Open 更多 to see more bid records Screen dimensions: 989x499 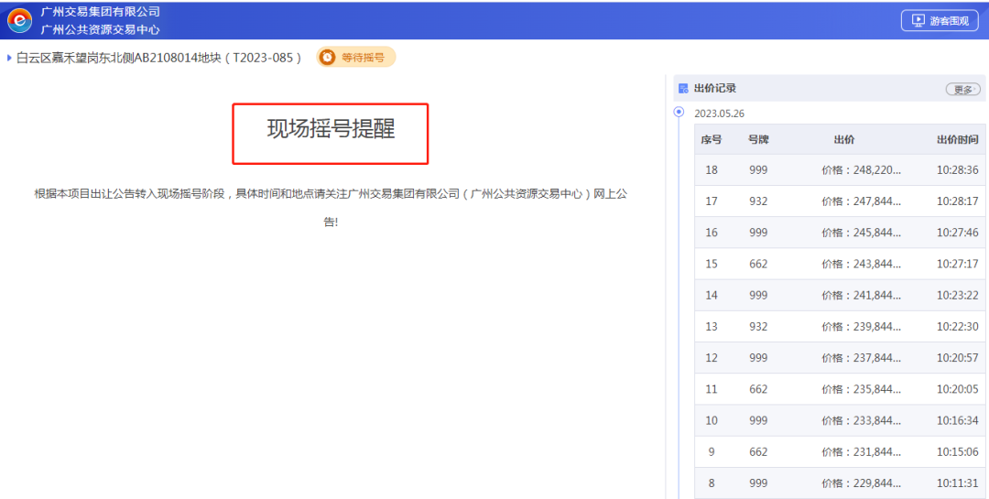pos(963,90)
